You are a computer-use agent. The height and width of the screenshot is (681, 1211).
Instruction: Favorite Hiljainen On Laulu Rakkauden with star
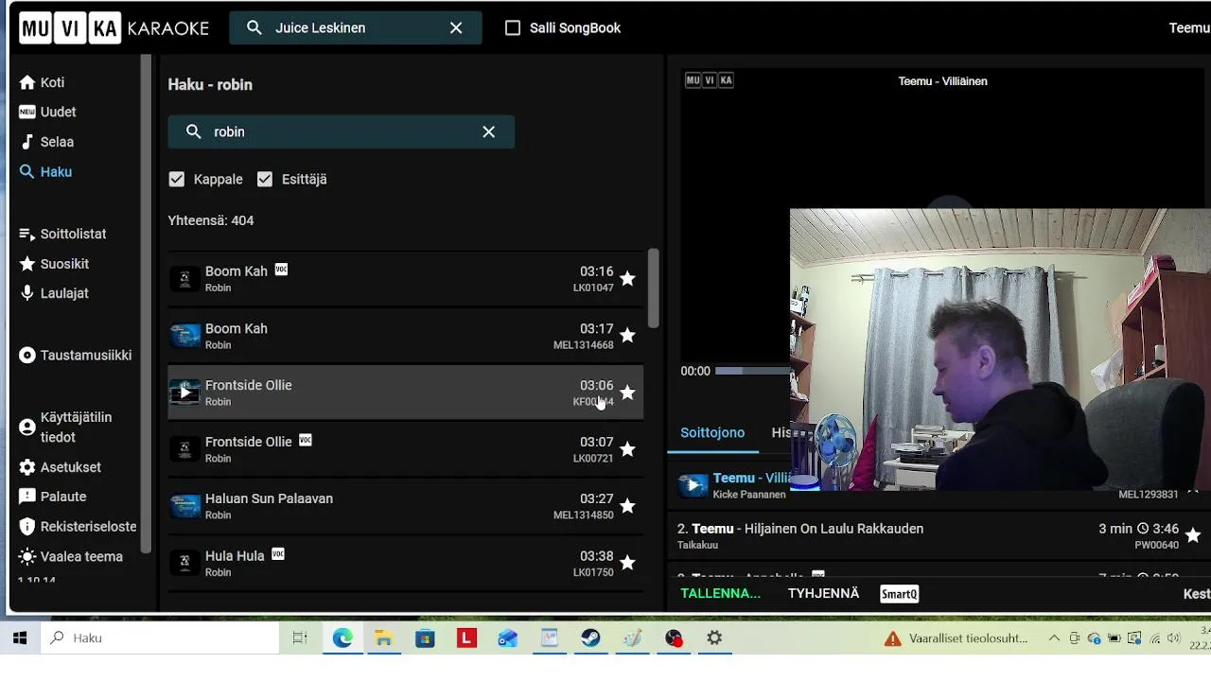coord(1193,535)
